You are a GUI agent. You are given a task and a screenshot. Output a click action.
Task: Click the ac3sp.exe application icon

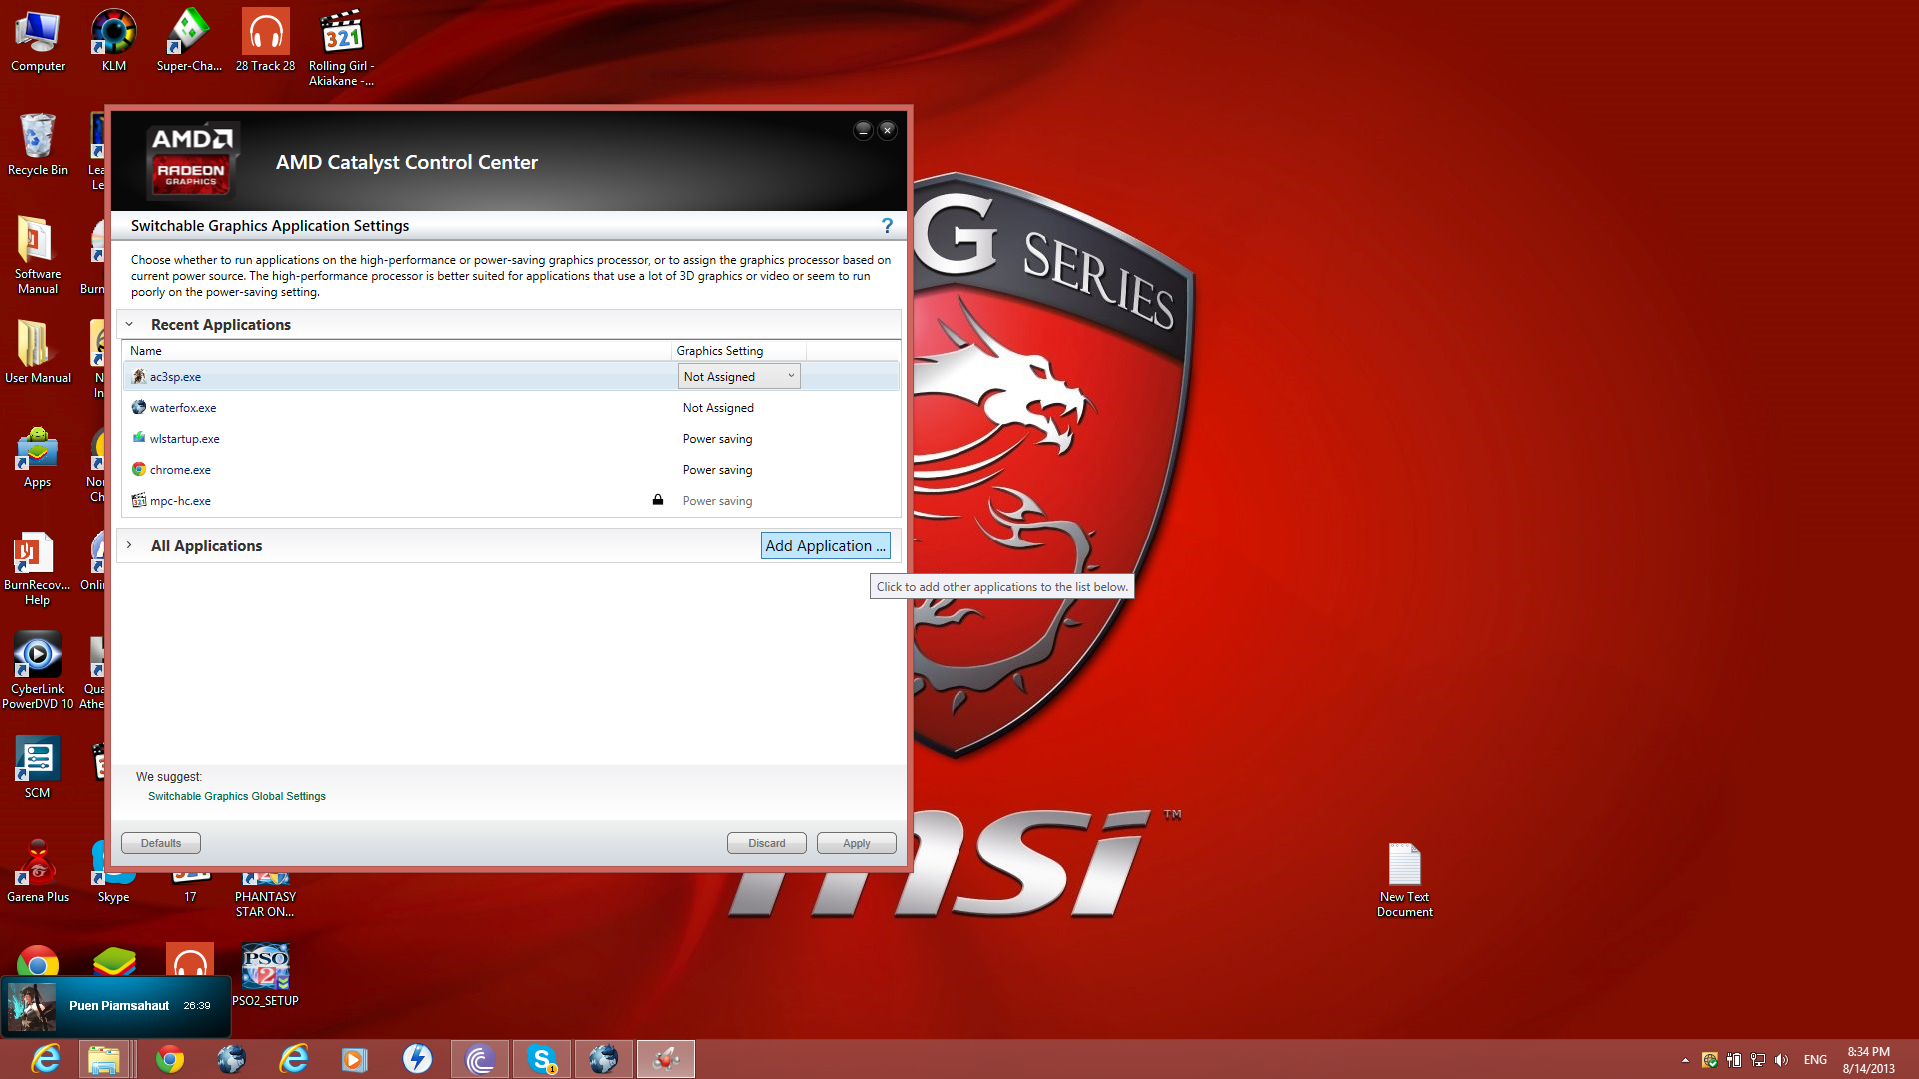click(x=139, y=377)
